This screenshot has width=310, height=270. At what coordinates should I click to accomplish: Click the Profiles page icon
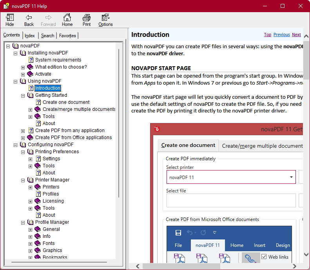point(38,194)
